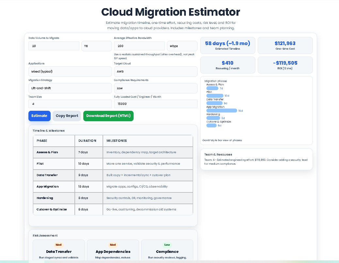Viewport: 339px width, 263px height.
Task: Click the Fully Loaded Cost per Engineer field
Action: pos(155,104)
